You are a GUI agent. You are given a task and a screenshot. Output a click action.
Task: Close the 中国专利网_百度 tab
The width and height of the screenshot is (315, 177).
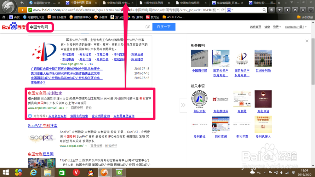(x=96, y=3)
